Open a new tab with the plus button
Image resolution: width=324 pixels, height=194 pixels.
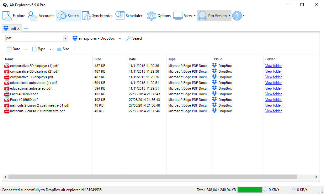click(26, 28)
